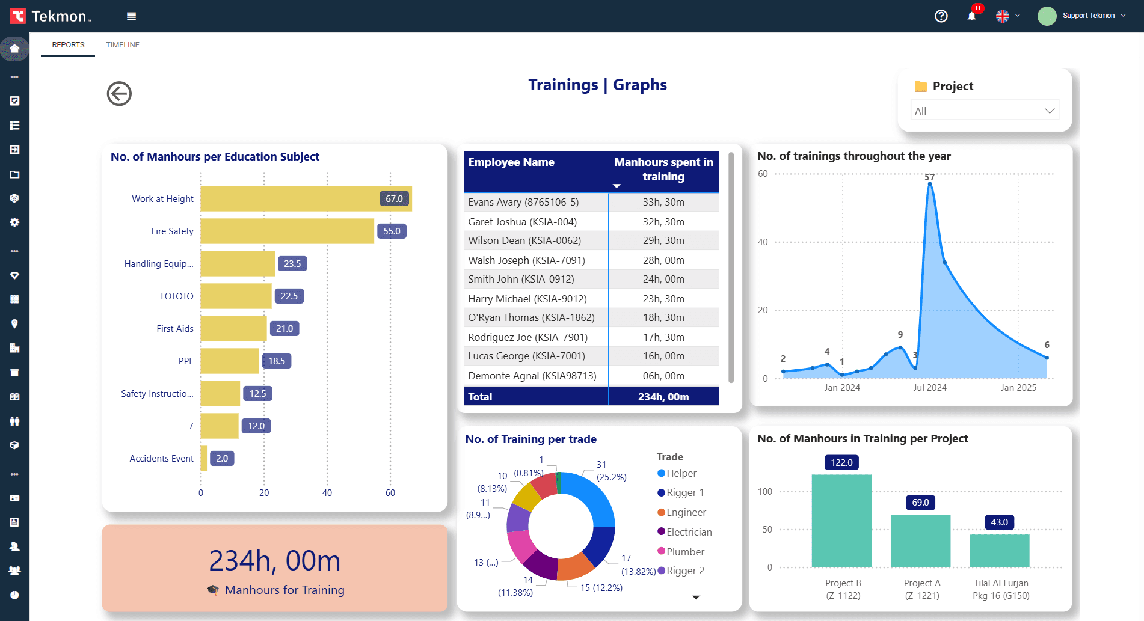Click the people group icon near the sidebar bottom
This screenshot has height=621, width=1144.
coord(14,571)
